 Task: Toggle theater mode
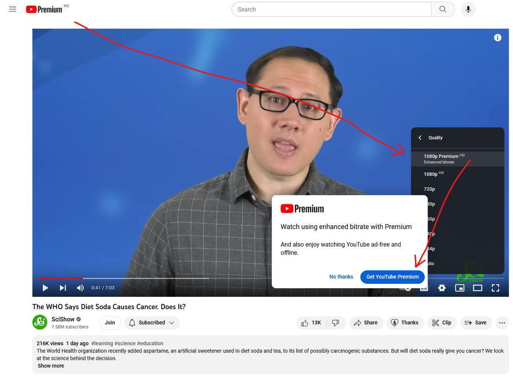pos(478,288)
